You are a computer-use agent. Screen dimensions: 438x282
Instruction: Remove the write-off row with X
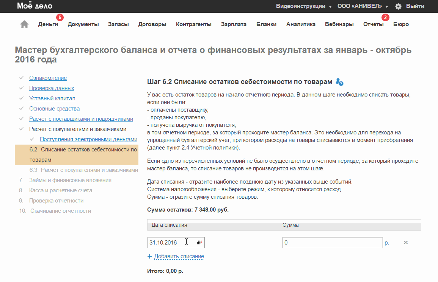(405, 243)
